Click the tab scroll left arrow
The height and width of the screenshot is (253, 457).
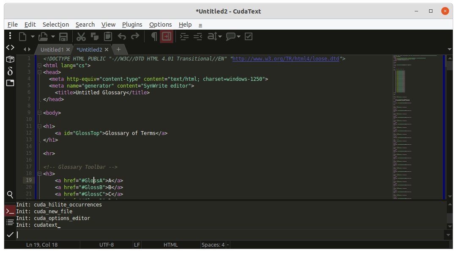point(25,49)
